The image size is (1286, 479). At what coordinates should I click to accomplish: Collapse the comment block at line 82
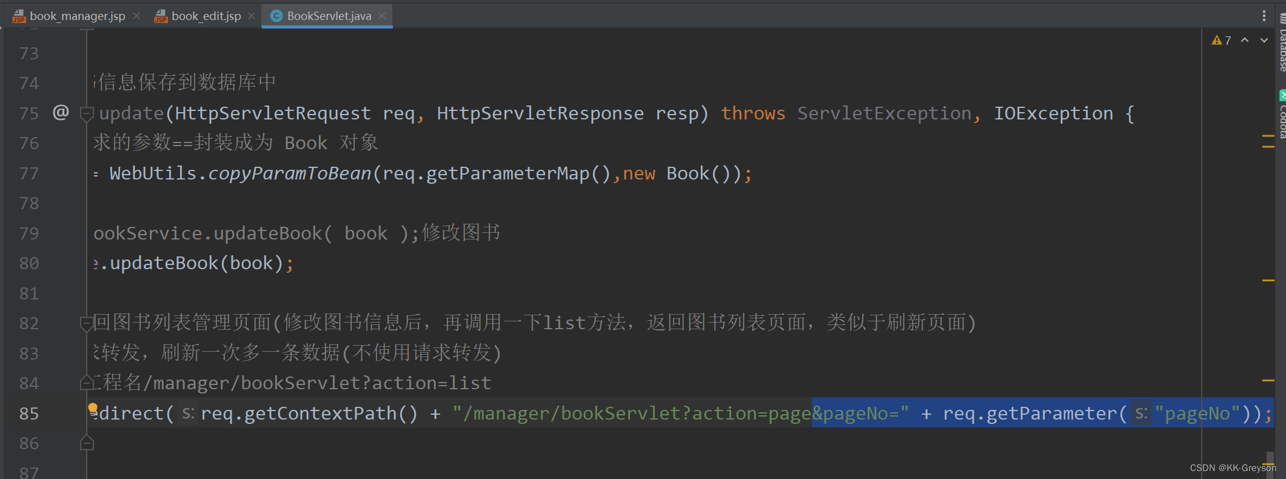[87, 323]
